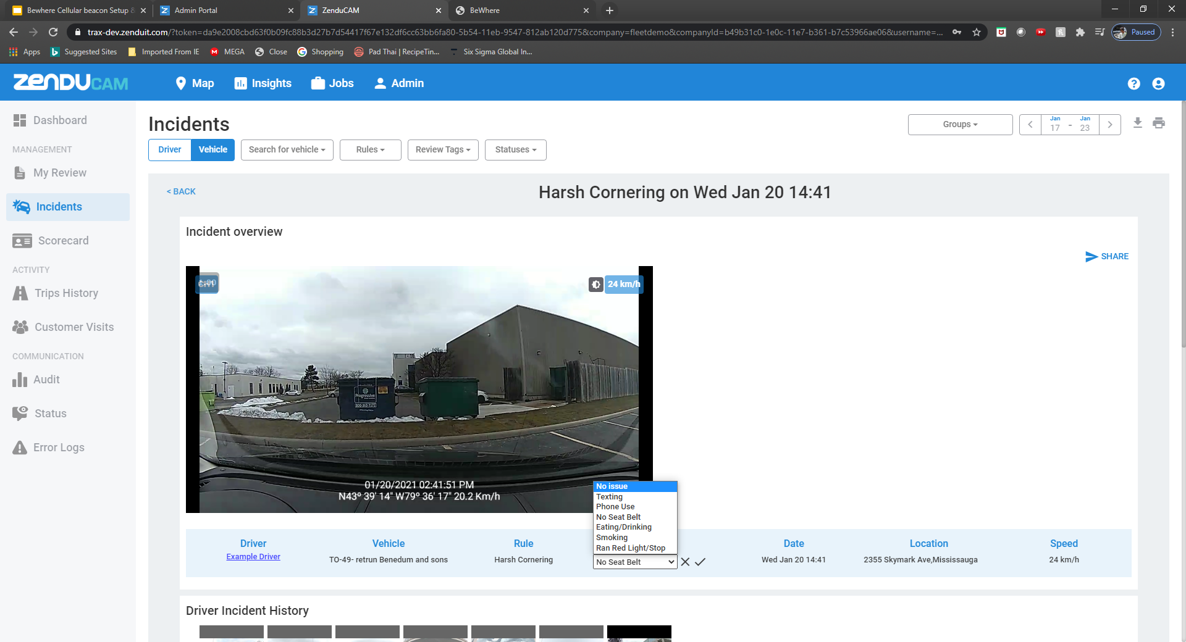Open the browser extensions puzzle icon
This screenshot has width=1186, height=642.
(1080, 32)
